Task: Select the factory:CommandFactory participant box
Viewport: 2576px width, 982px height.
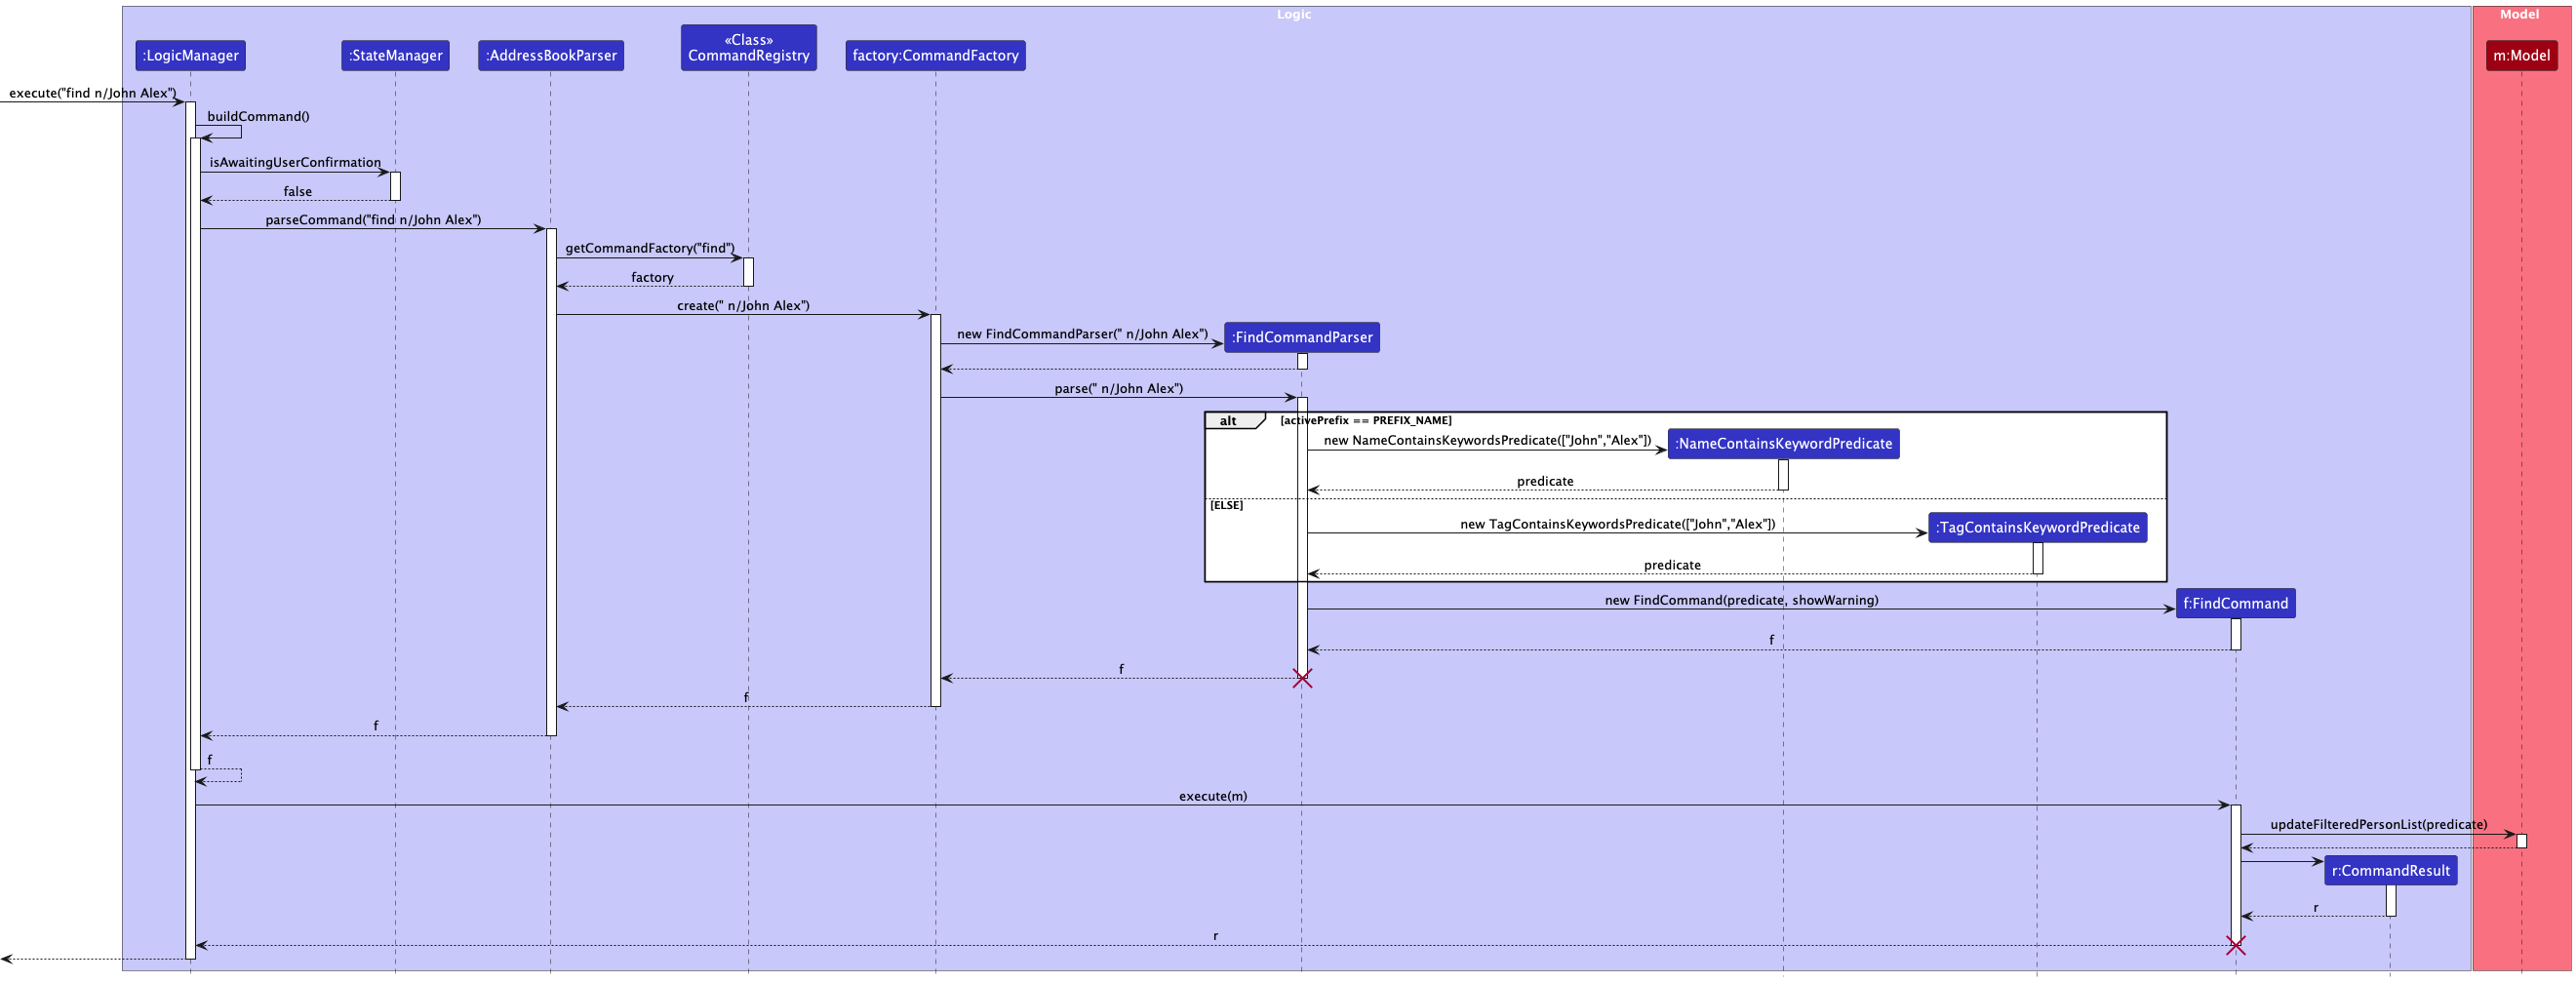Action: (935, 56)
